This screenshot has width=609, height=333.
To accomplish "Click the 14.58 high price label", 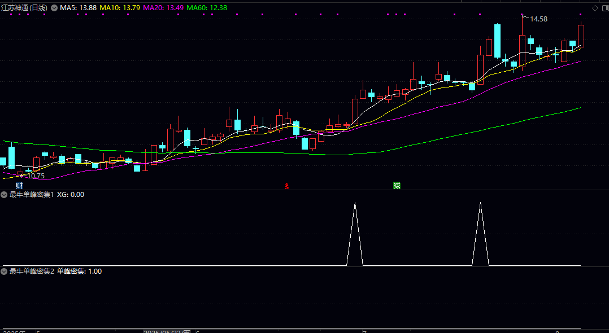I will 538,19.
